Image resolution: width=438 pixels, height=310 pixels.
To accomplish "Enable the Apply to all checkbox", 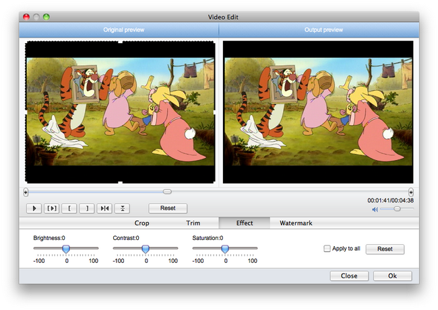I will pos(327,248).
